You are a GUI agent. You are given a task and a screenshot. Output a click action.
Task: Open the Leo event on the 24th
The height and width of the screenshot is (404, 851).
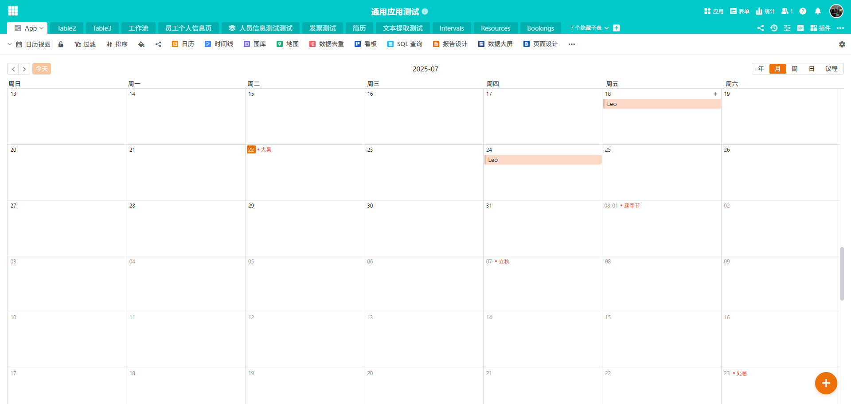(543, 160)
